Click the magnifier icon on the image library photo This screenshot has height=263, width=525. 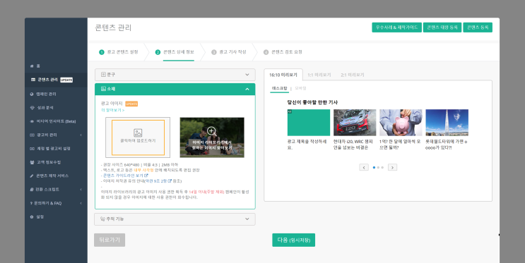(x=211, y=131)
